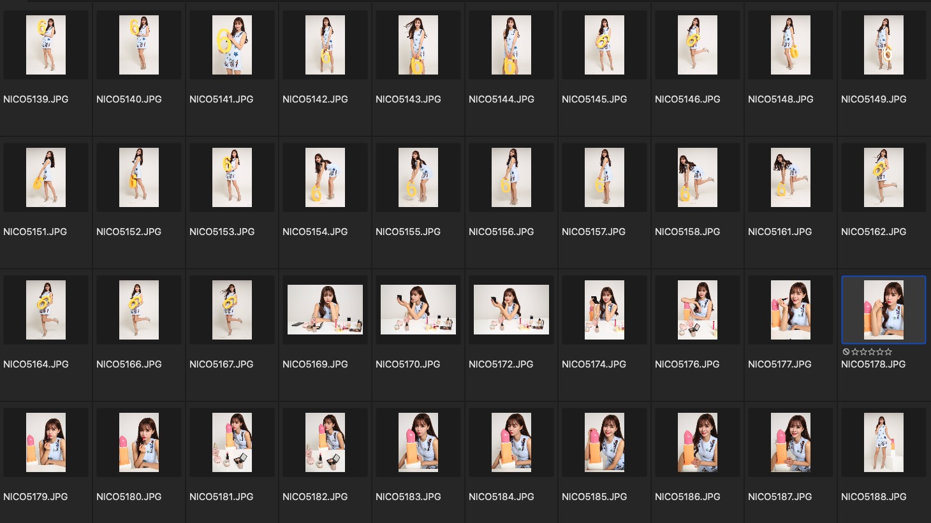Select the NICO5162.JPG thumbnail
Screen dimensions: 931x523
[884, 178]
